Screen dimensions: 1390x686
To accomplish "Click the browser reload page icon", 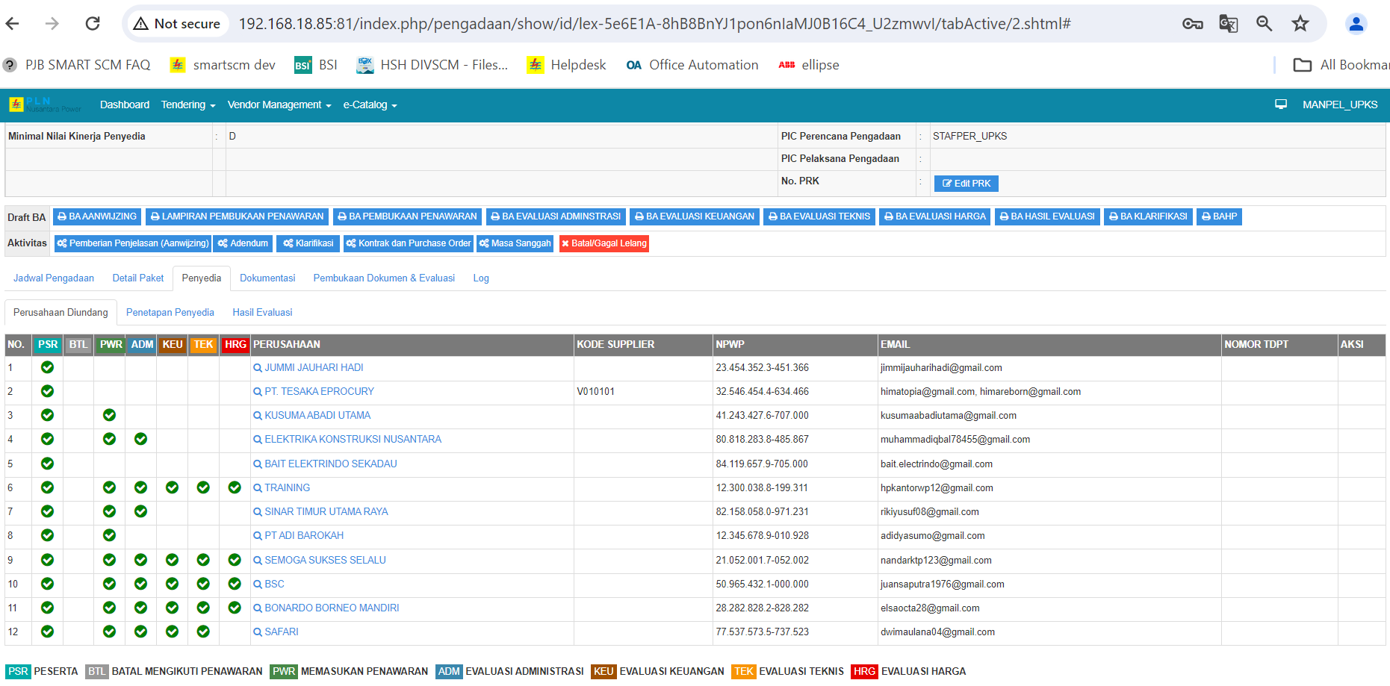I will point(93,24).
